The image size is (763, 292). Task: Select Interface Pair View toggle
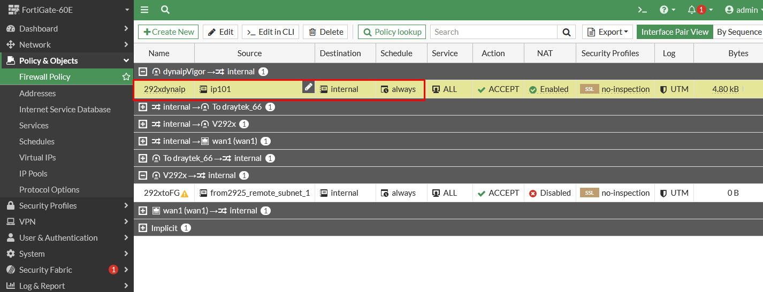click(675, 32)
